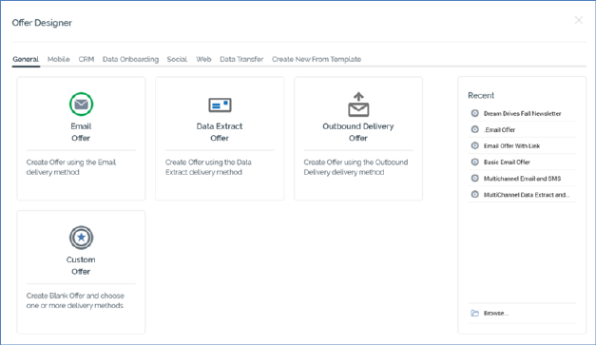
Task: Select the Data Onboarding tab
Action: pyautogui.click(x=130, y=59)
